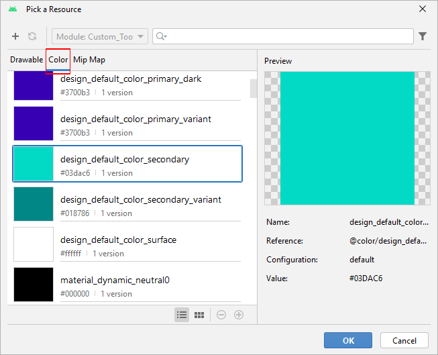
Task: Open the filter funnel icon
Action: click(x=423, y=36)
